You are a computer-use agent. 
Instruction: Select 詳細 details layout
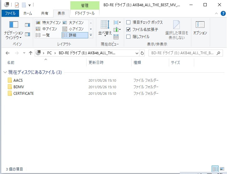pos(75,35)
